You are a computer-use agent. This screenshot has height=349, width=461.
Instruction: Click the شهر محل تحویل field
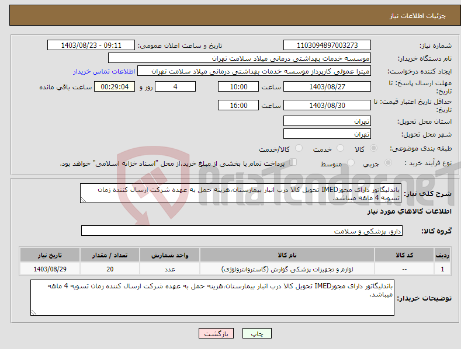point(327,134)
